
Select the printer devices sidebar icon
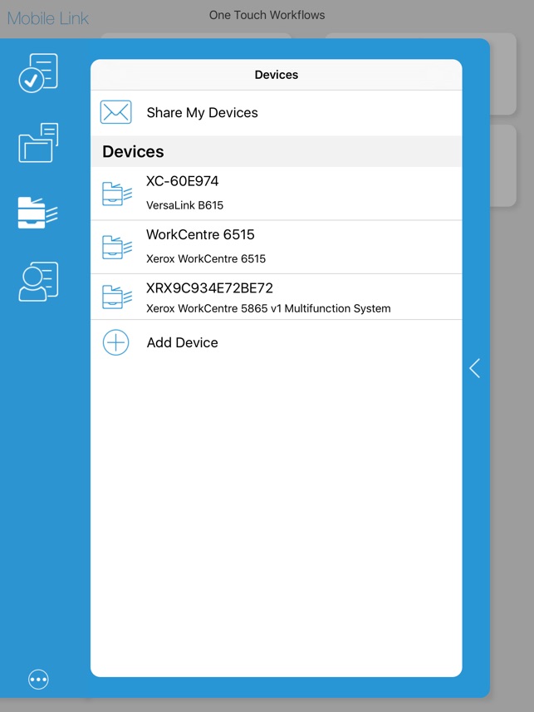coord(38,213)
